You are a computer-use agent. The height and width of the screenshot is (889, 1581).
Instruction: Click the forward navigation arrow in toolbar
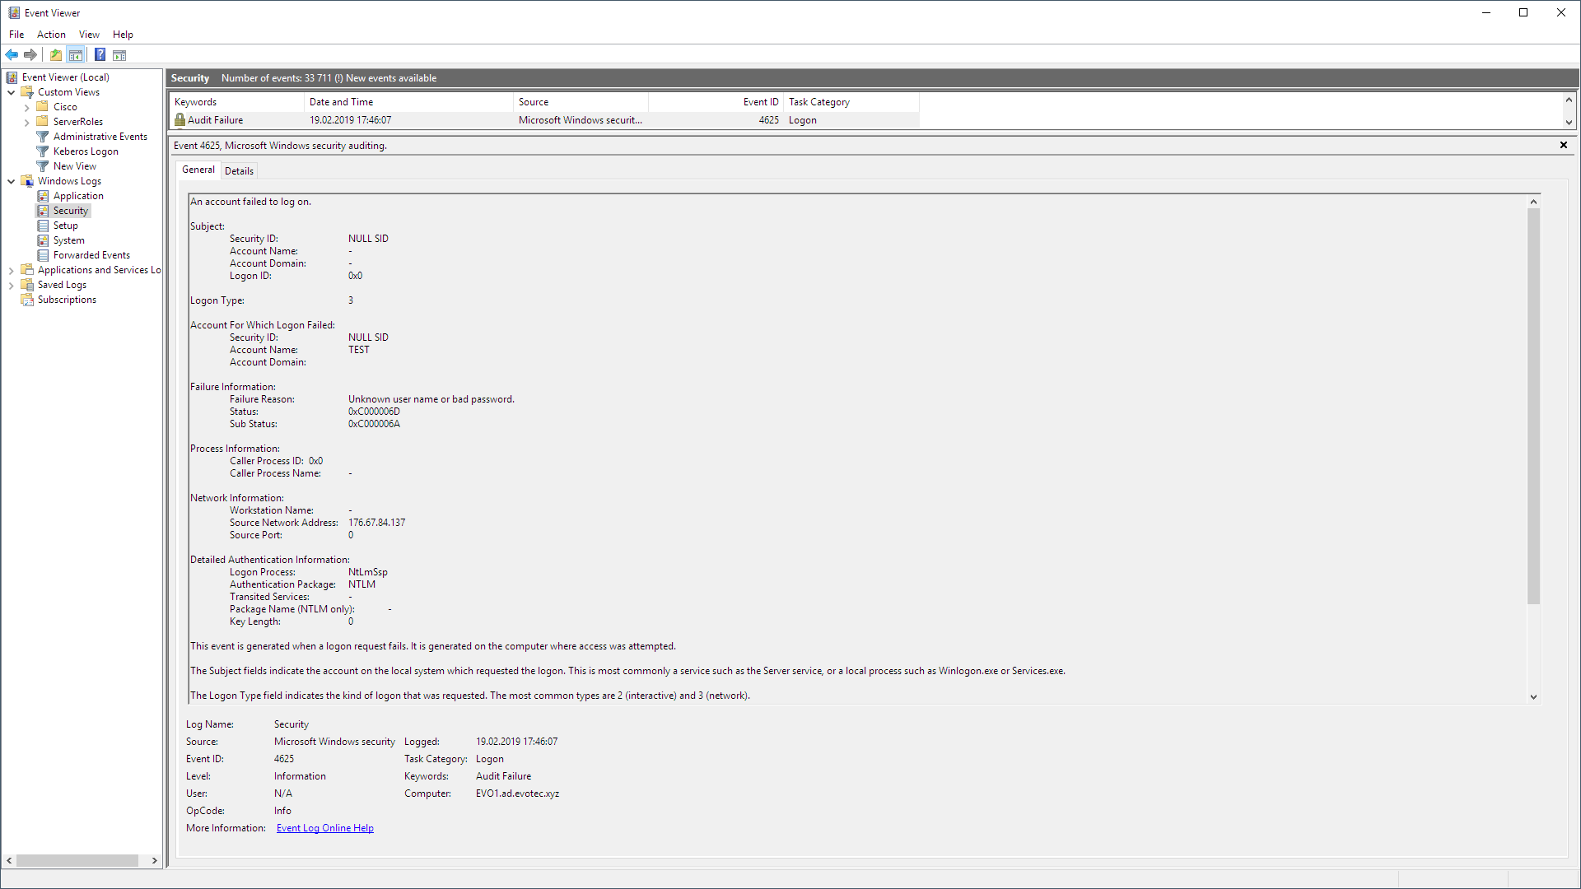(30, 54)
